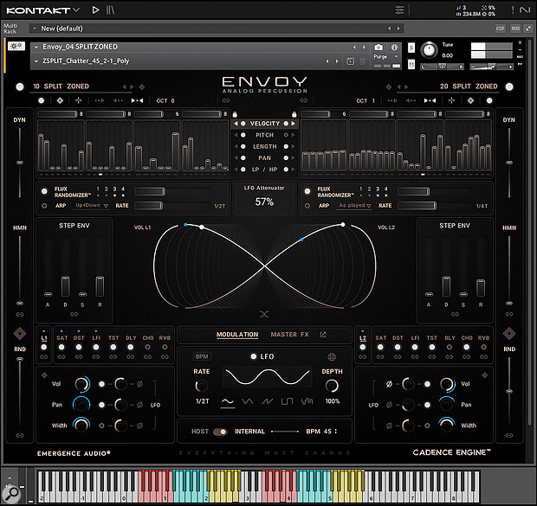
Task: Toggle the left FLUX RANDOMIZER on
Action: (x=44, y=191)
